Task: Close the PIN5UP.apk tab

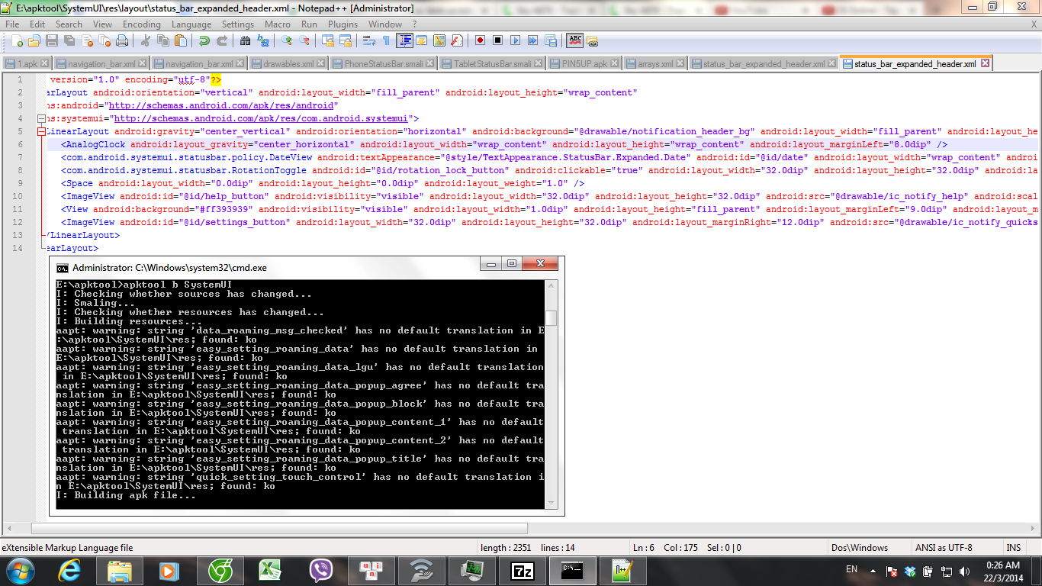Action: pyautogui.click(x=613, y=64)
